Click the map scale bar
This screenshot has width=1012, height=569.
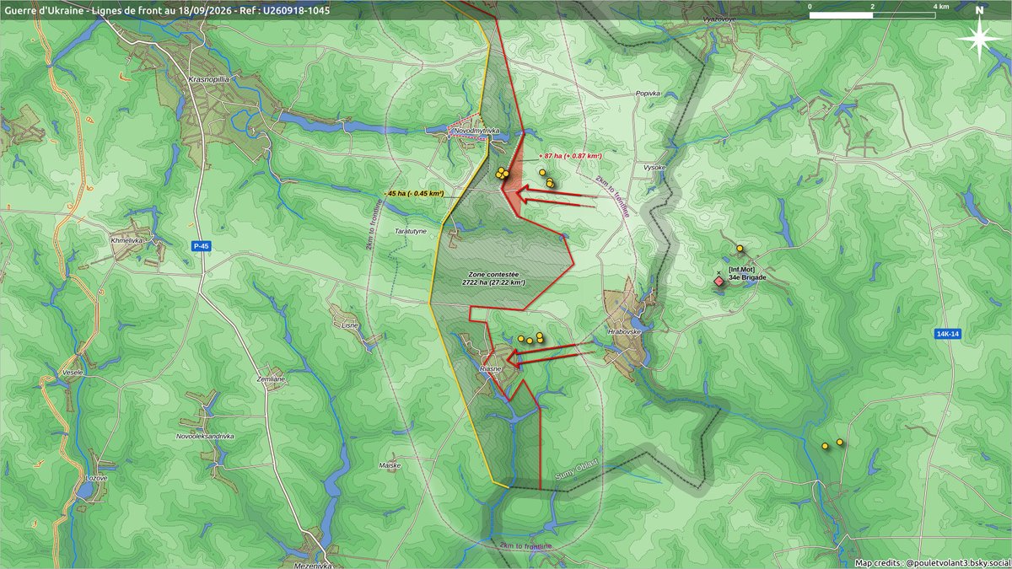coord(872,15)
